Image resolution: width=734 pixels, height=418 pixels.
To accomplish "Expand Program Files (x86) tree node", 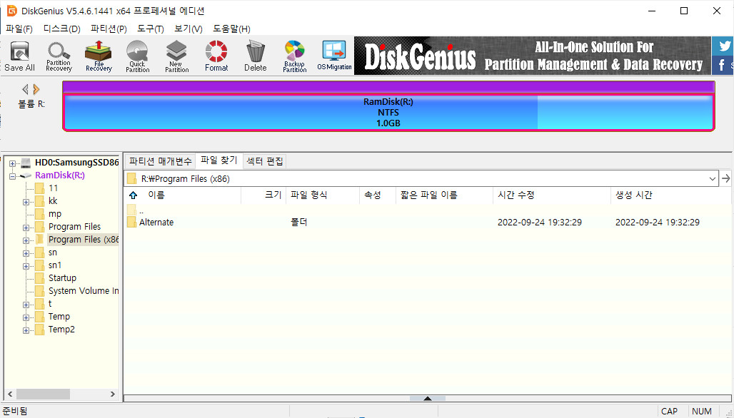I will 26,240.
